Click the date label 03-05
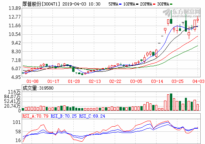The width and height of the screenshot is (205, 144). (136, 81)
